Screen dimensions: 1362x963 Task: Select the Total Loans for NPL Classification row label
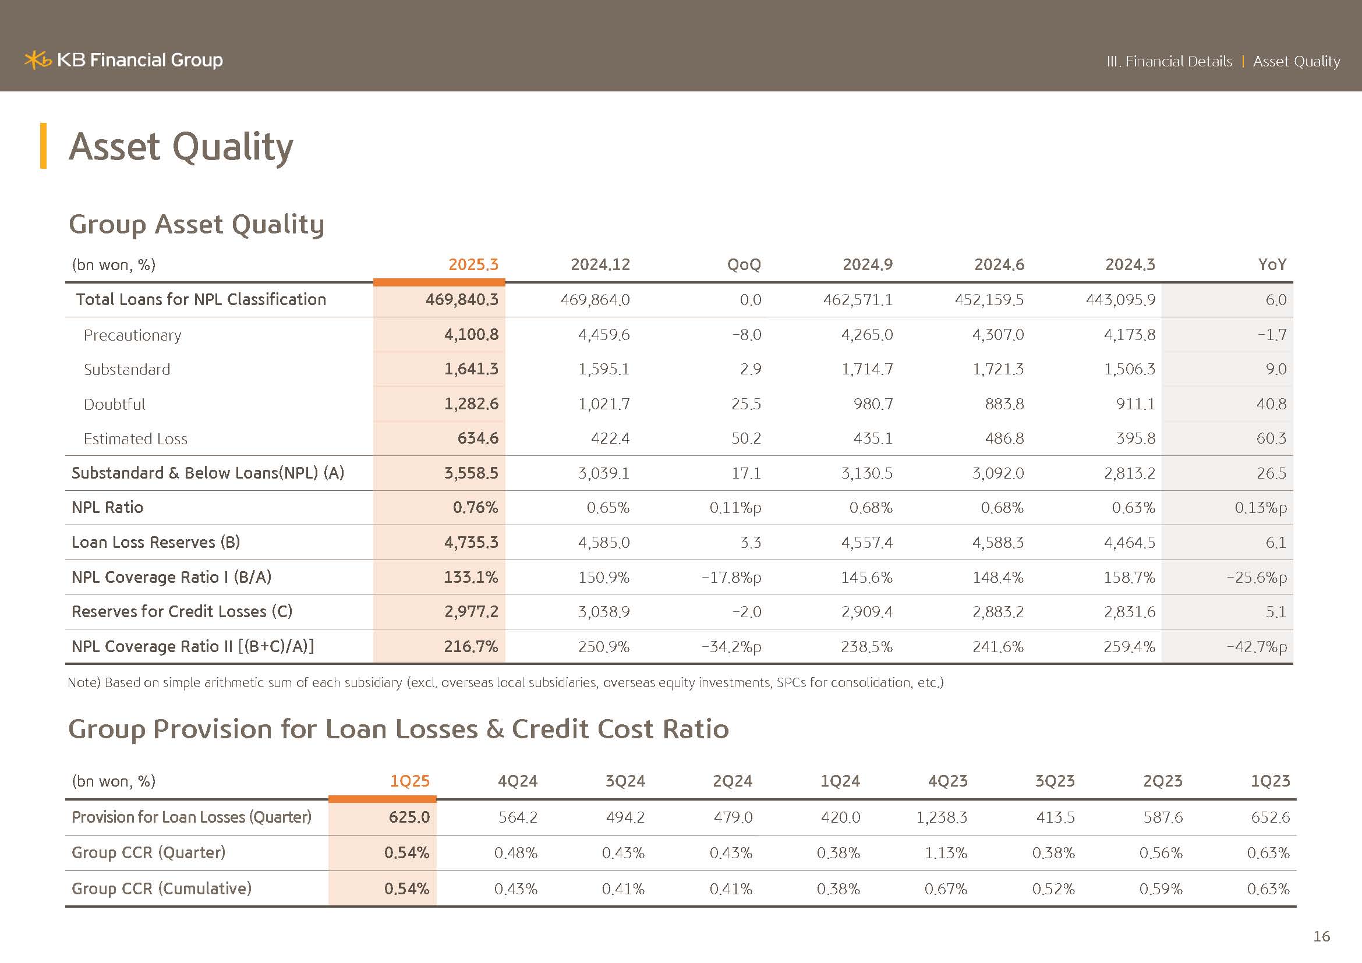pyautogui.click(x=201, y=299)
